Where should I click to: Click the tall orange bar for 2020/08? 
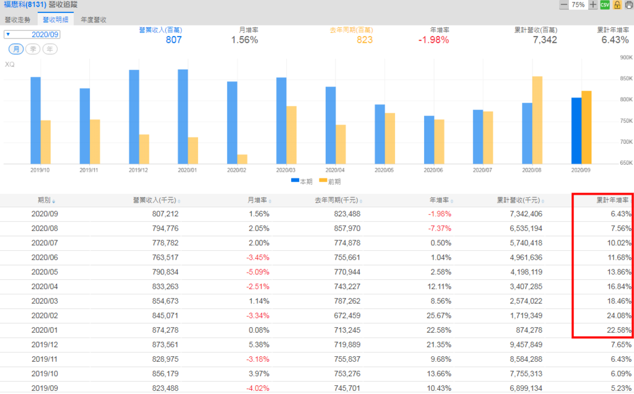coord(537,120)
